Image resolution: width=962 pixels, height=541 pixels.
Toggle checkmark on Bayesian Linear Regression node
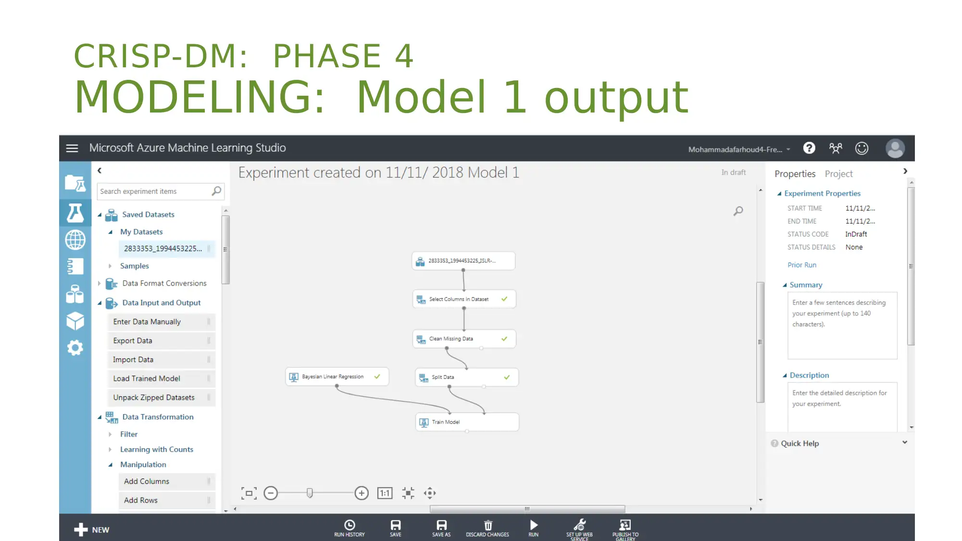coord(377,376)
